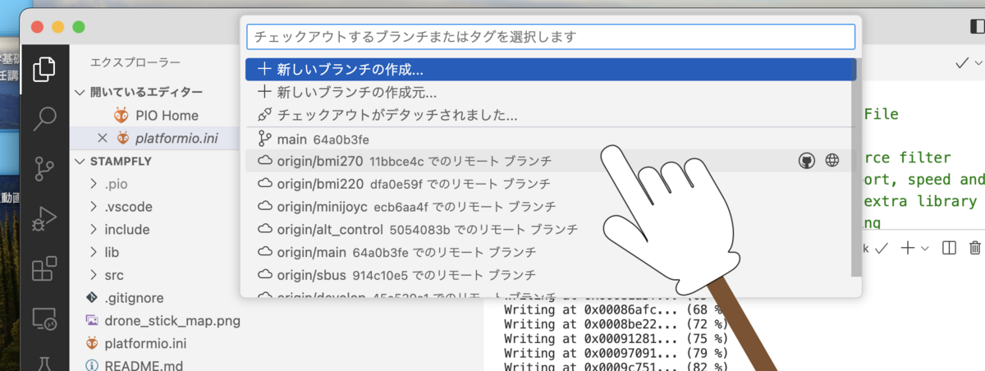Open origin/bmi270 on GitHub icon
The height and width of the screenshot is (371, 985).
click(807, 161)
